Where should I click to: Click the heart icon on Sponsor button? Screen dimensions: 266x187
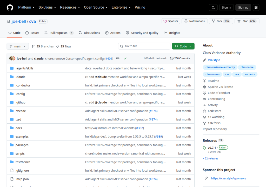point(165,21)
